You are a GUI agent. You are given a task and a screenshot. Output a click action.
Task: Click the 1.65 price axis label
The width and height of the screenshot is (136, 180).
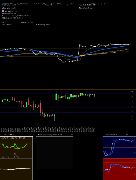click(132, 102)
